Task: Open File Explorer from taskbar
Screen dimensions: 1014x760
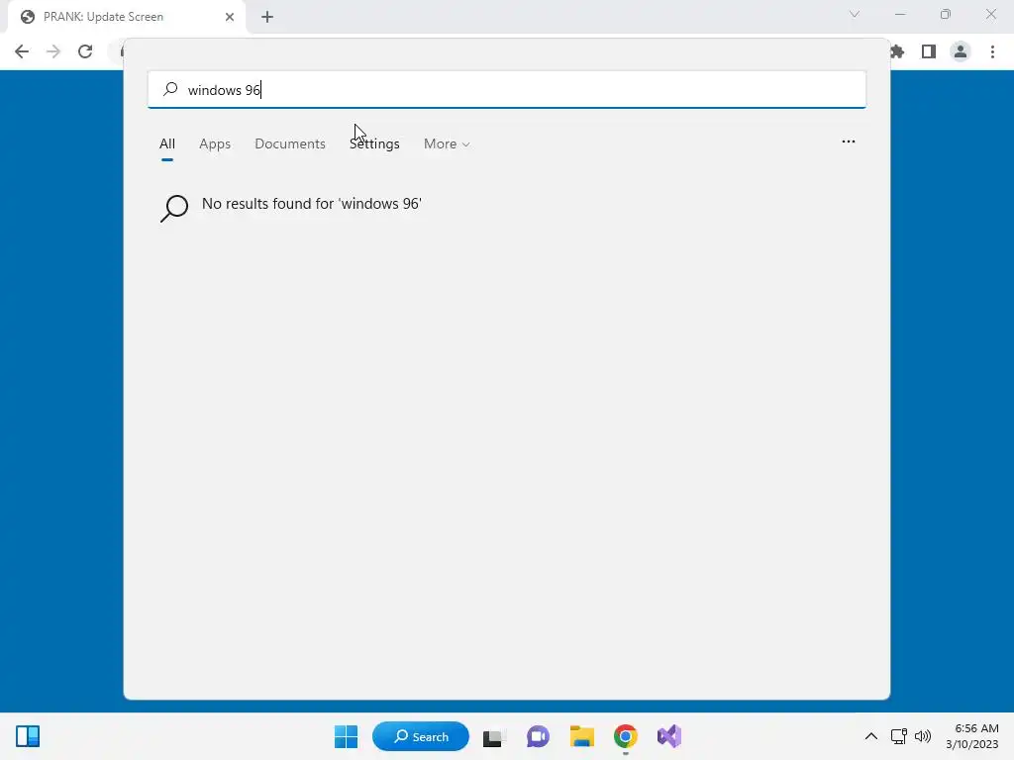Action: [x=582, y=736]
